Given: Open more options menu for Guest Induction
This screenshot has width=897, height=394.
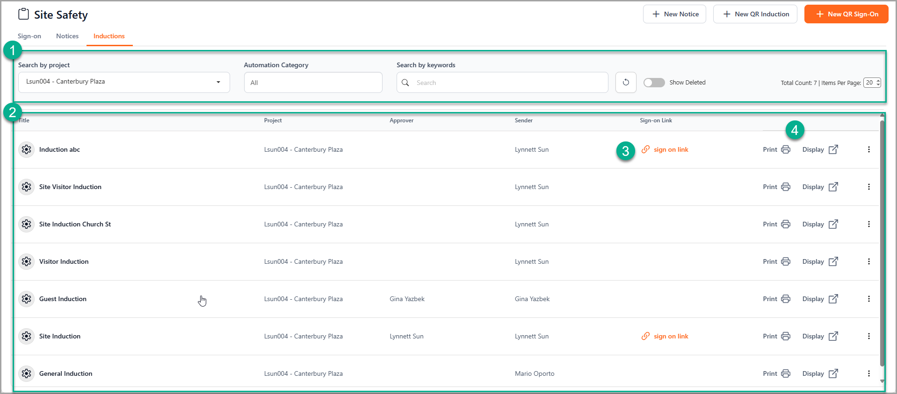Looking at the screenshot, I should coord(869,299).
